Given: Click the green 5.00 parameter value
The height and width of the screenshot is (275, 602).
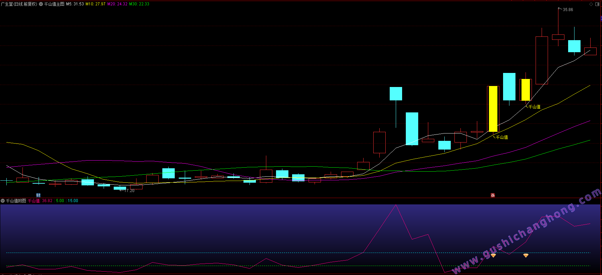Looking at the screenshot, I should (60, 201).
